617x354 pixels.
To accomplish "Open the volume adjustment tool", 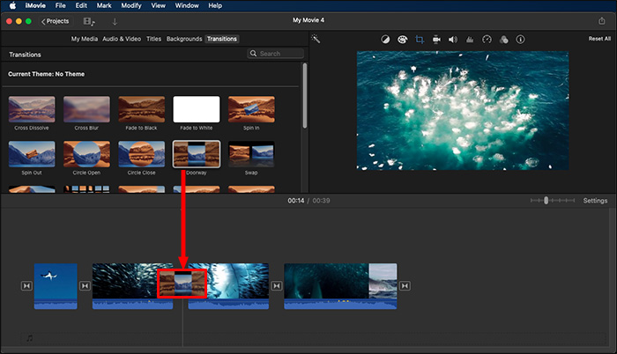I will point(452,40).
